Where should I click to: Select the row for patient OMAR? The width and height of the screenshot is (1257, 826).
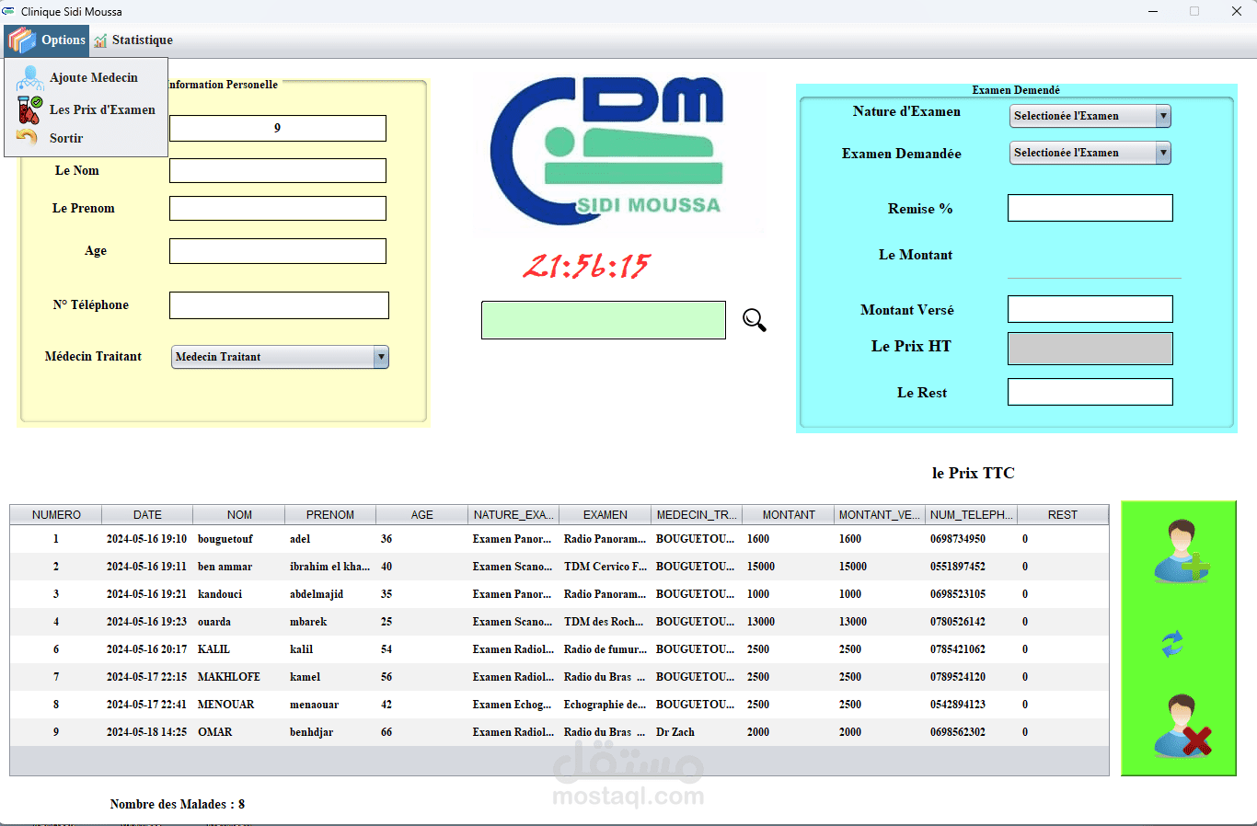coord(559,732)
